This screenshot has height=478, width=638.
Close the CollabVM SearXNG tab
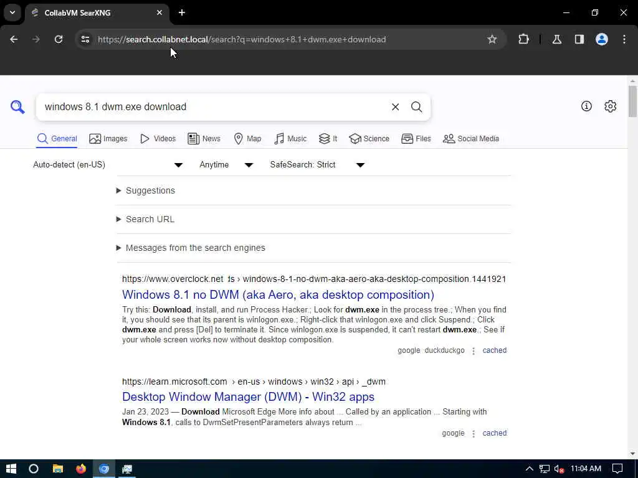(x=159, y=12)
